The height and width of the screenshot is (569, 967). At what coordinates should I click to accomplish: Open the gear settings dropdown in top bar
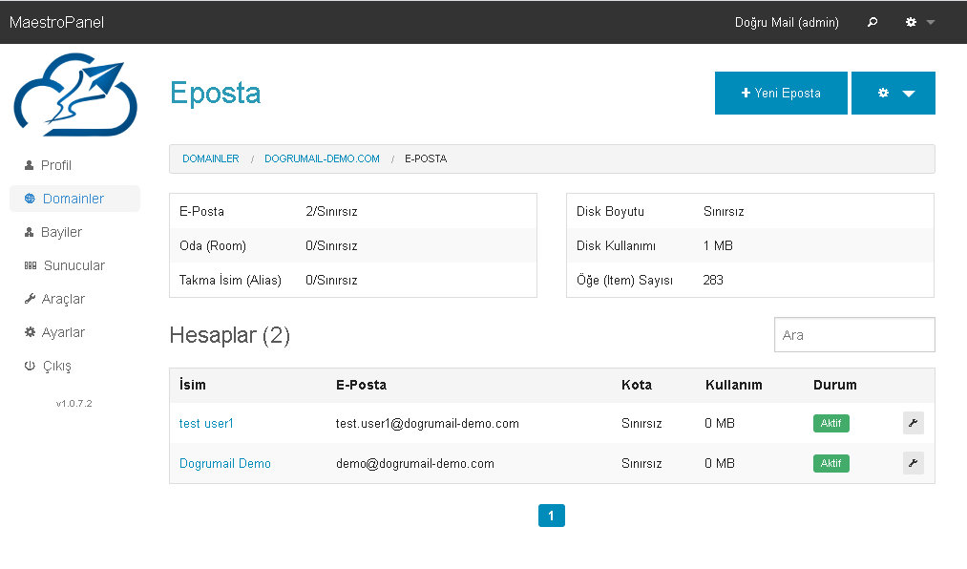pyautogui.click(x=919, y=22)
